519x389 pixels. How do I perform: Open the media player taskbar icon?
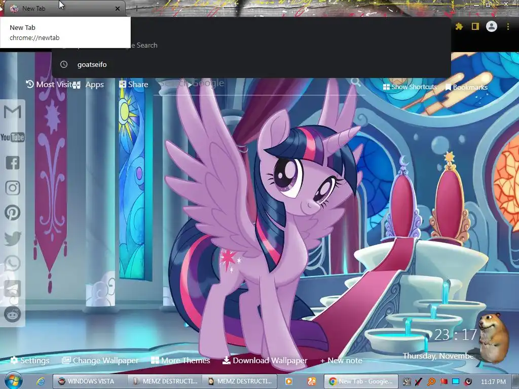[288, 381]
